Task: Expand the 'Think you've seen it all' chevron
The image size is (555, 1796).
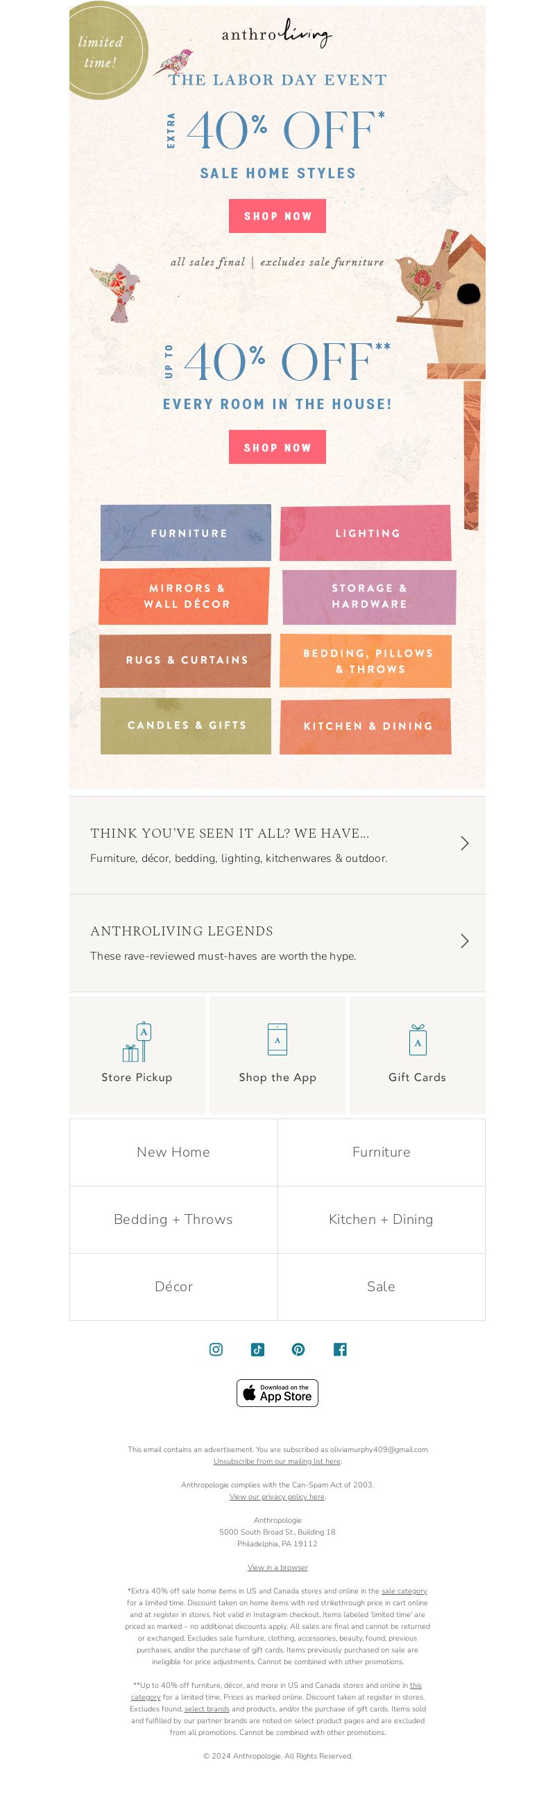Action: point(465,844)
